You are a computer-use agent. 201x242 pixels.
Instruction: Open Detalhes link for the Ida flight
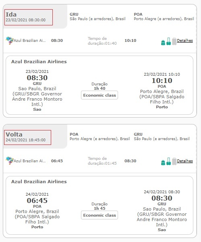pos(185,41)
